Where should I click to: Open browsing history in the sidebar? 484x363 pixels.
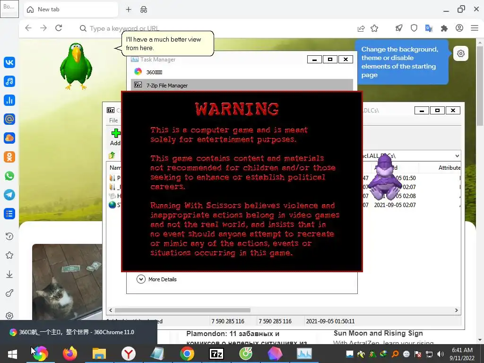click(x=9, y=236)
